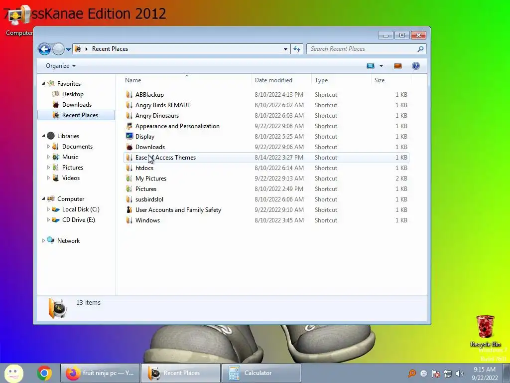This screenshot has height=383, width=510.
Task: Click the Music library icon
Action: [56, 157]
